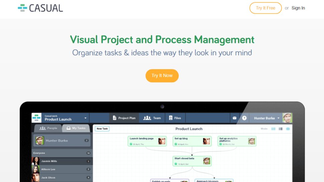
Task: Click the People tab group icon
Action: tap(42, 128)
